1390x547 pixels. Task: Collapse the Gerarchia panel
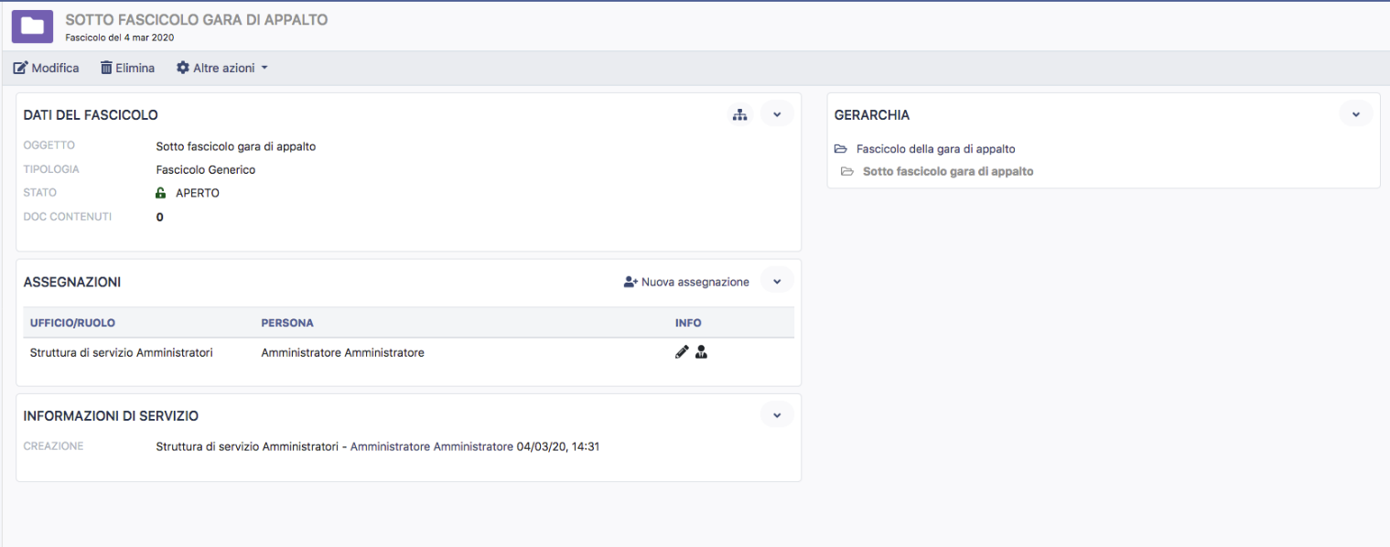(x=1355, y=114)
